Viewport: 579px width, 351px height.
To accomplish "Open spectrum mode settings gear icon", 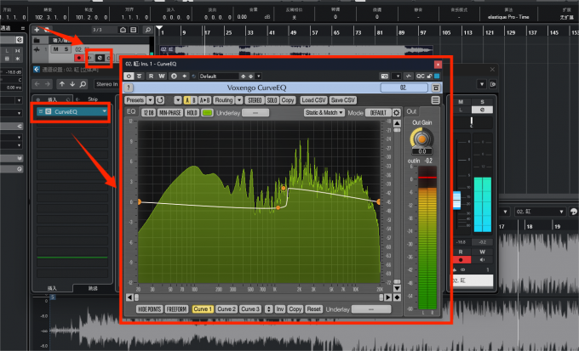I will pos(396,113).
